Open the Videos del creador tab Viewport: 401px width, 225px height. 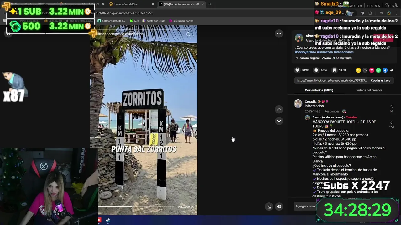pyautogui.click(x=369, y=90)
